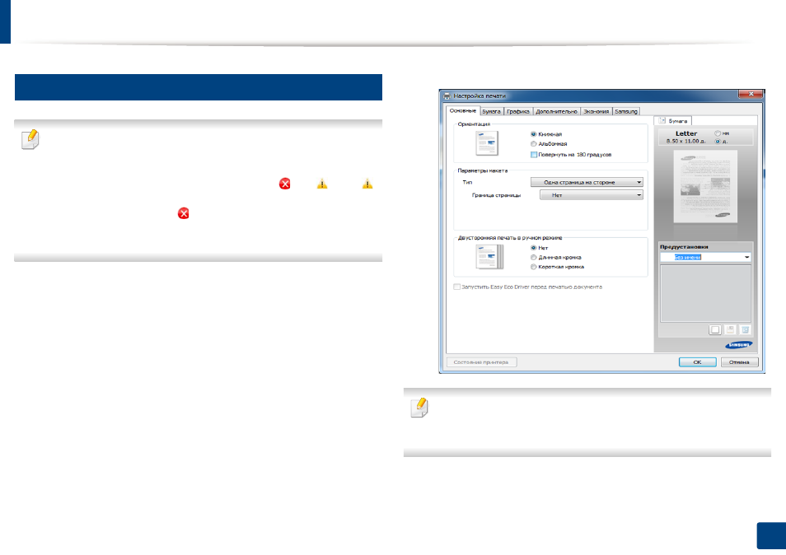This screenshot has height=555, width=786.
Task: Click the new preset button icon
Action: pos(715,329)
